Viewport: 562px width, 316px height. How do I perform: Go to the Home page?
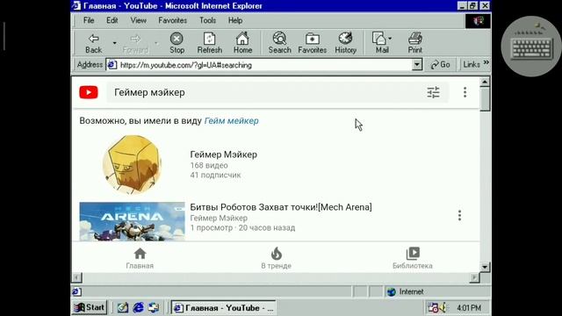(242, 43)
